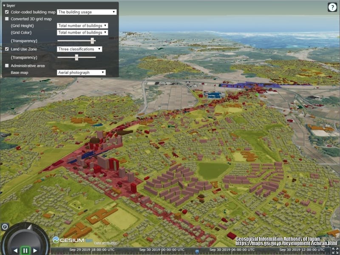This screenshot has height=255, width=340.
Task: Toggle fullscreen mode
Action: pyautogui.click(x=335, y=250)
